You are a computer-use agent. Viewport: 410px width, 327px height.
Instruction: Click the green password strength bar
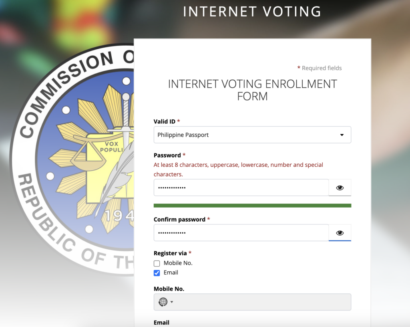[252, 206]
